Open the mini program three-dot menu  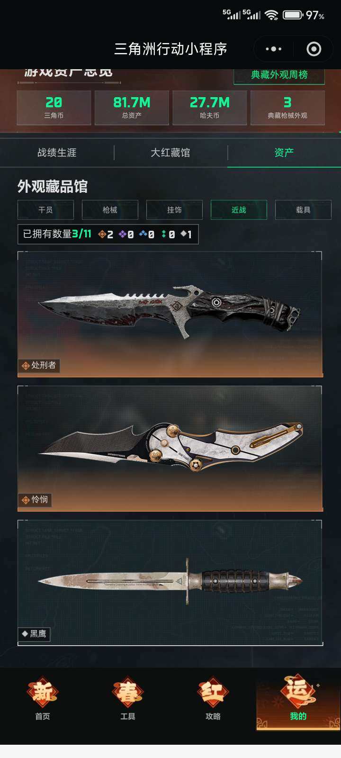(x=274, y=49)
